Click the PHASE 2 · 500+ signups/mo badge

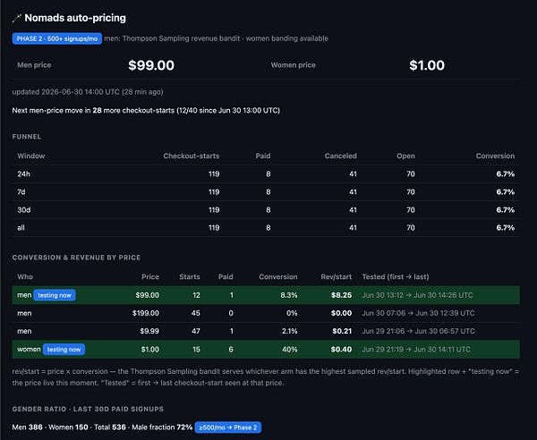click(x=57, y=38)
